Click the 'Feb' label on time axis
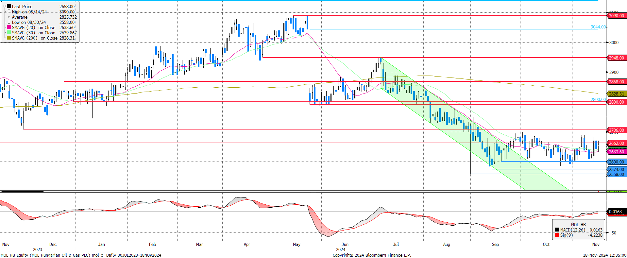The image size is (627, 258). [152, 244]
